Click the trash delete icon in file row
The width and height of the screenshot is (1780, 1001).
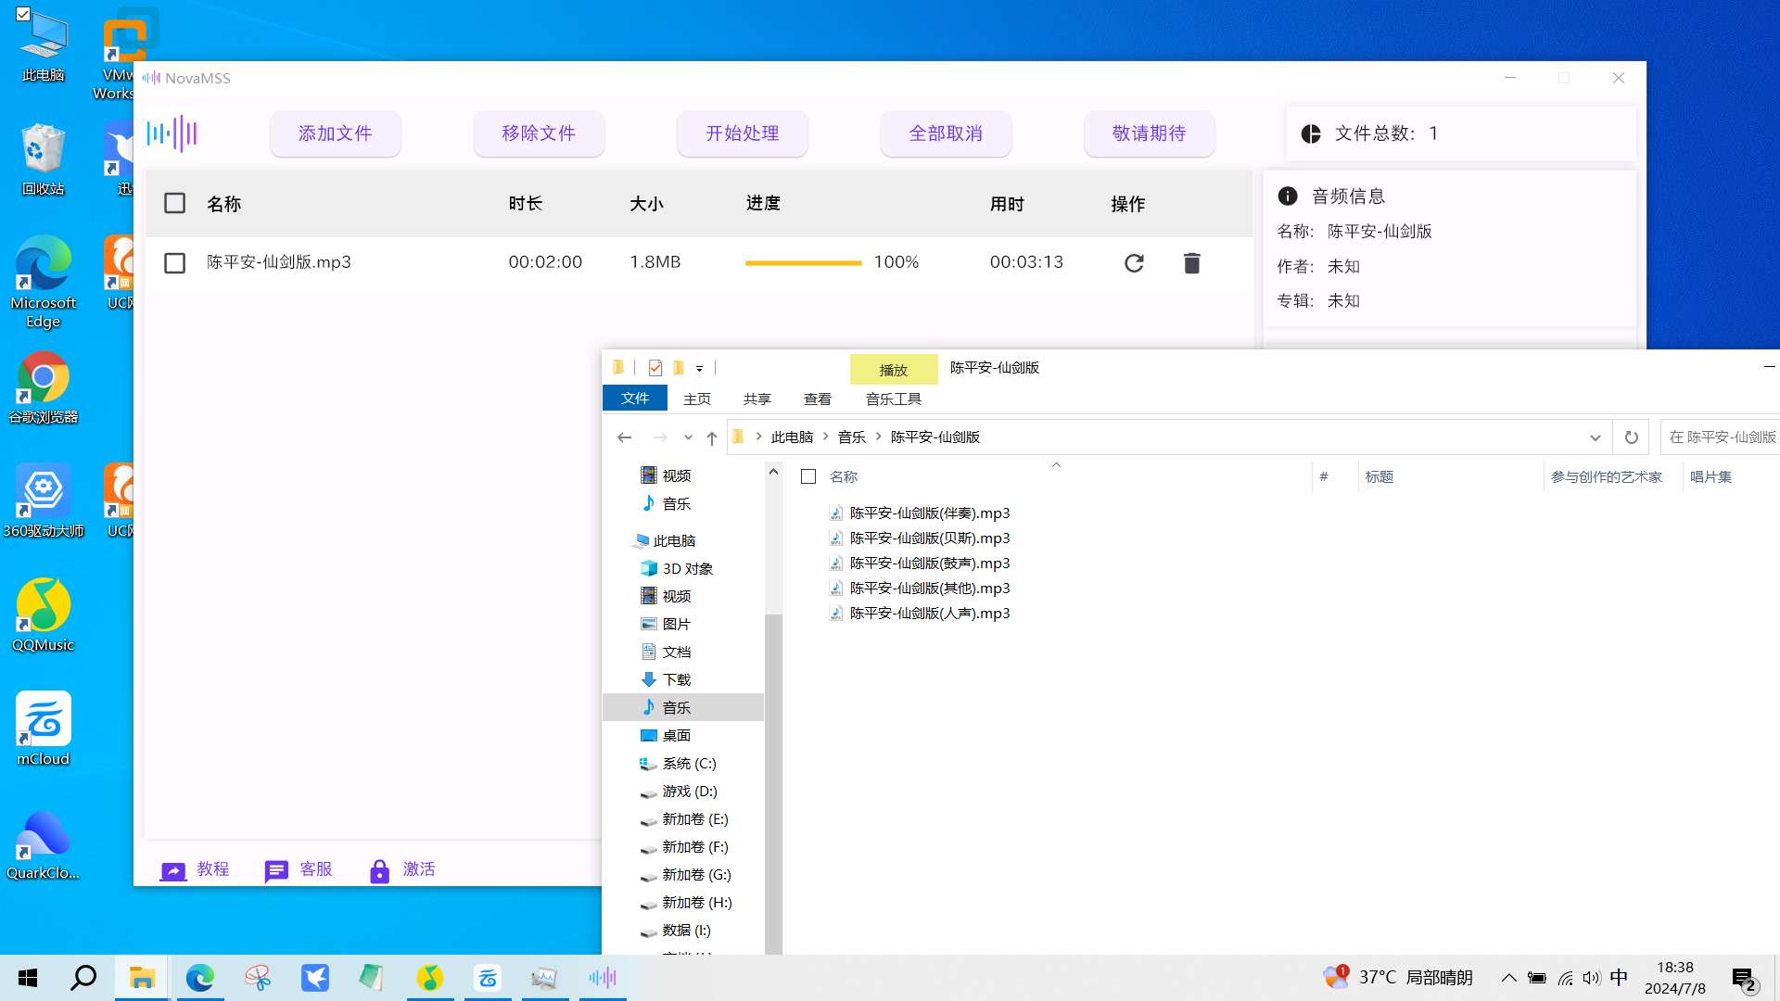(1191, 263)
